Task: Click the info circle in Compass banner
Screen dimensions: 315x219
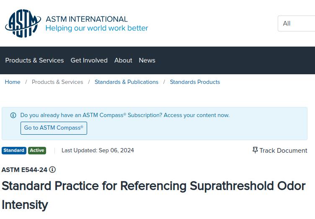Action: 13,115
